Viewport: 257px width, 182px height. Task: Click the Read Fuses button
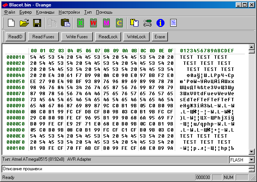tap(43, 37)
